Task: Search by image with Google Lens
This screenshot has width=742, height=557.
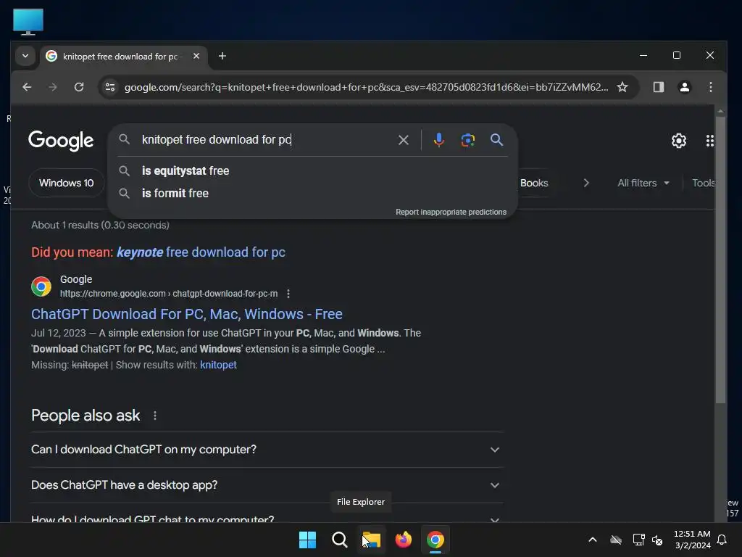Action: tap(467, 140)
